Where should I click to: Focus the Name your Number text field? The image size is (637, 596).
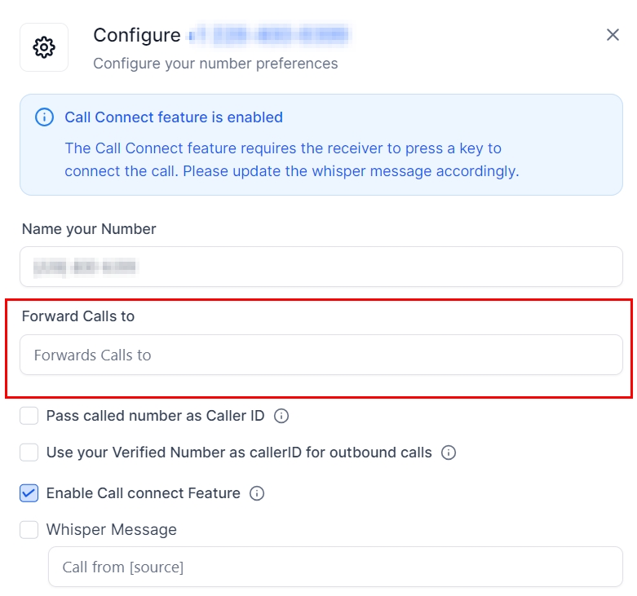click(321, 267)
